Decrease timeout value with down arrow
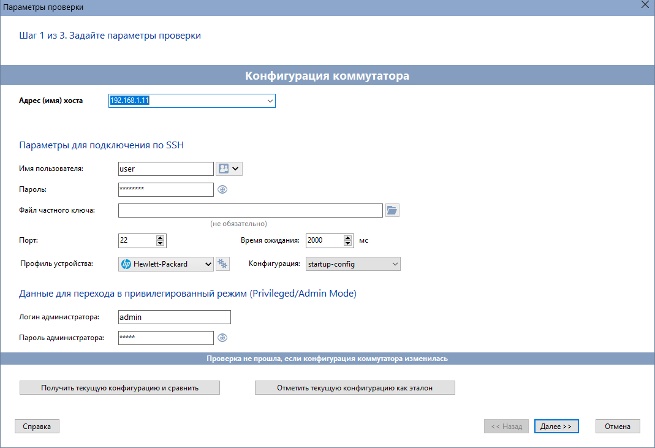 pyautogui.click(x=348, y=243)
